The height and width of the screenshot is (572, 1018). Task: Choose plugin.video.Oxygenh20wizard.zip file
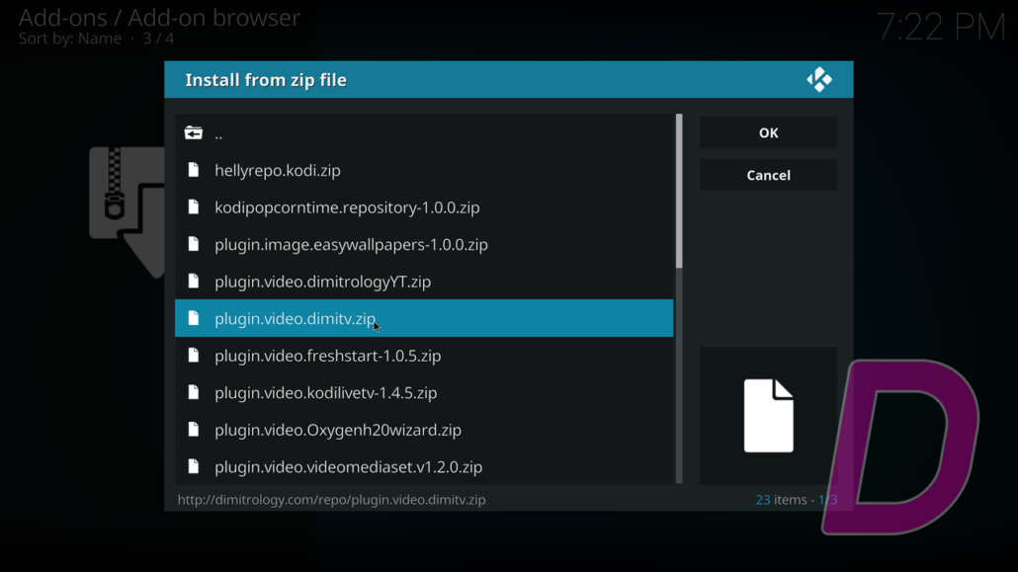click(x=337, y=430)
